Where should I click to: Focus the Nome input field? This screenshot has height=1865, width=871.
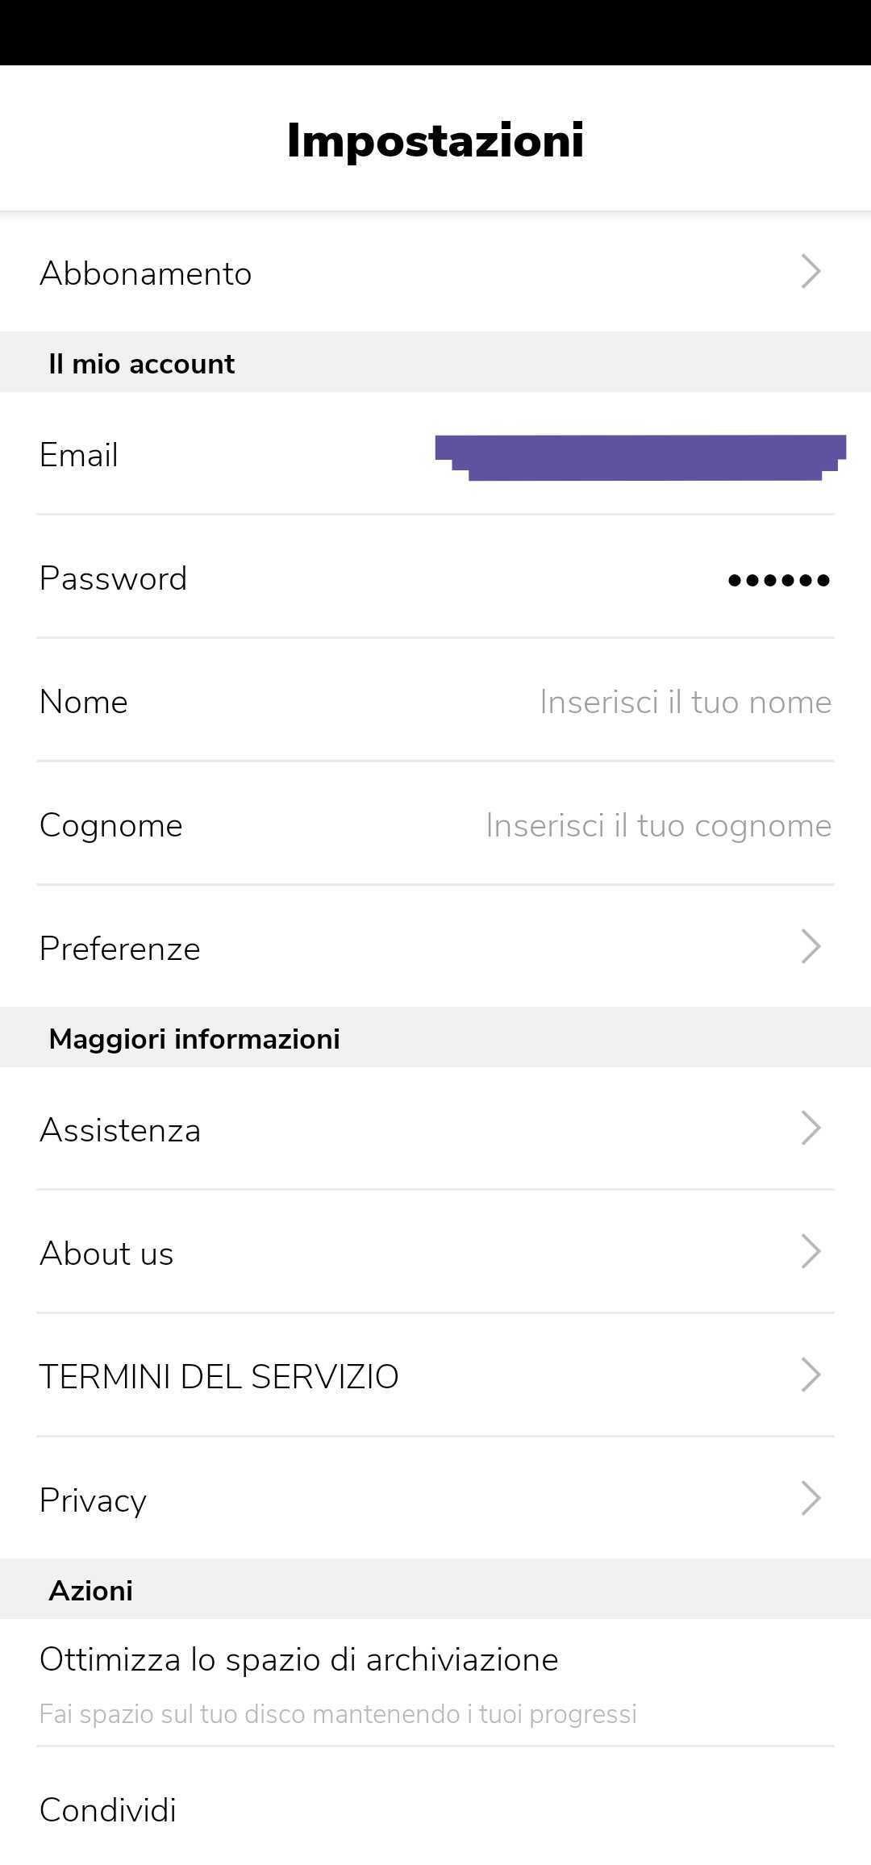686,702
